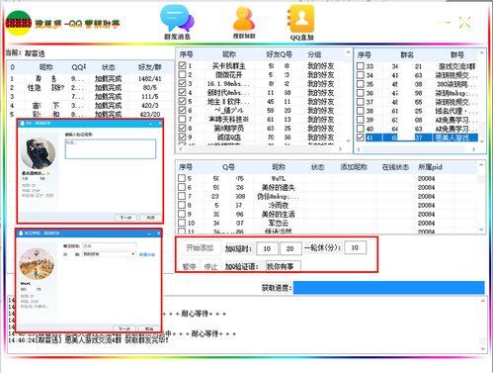Uncheck the highlighted group row 41
This screenshot has width=493, height=373.
pyautogui.click(x=361, y=138)
